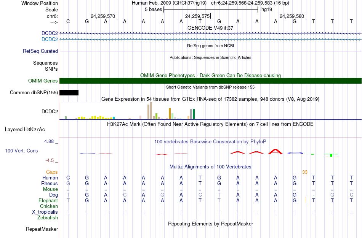Open the 100 Vert. Cons track label
Screen dimensions: 362x238
tap(21, 151)
